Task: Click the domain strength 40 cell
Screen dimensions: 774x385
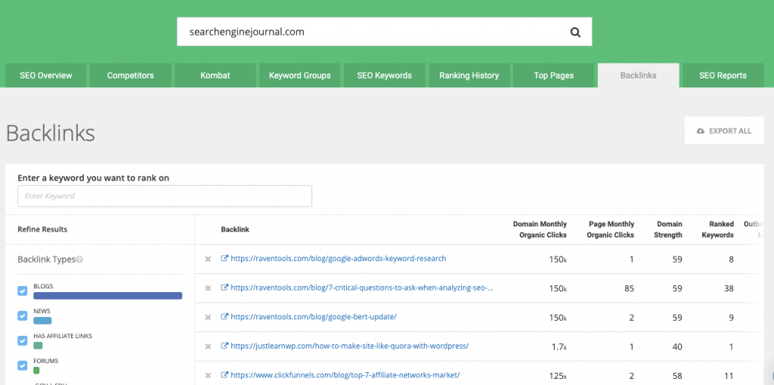Action: pyautogui.click(x=677, y=346)
